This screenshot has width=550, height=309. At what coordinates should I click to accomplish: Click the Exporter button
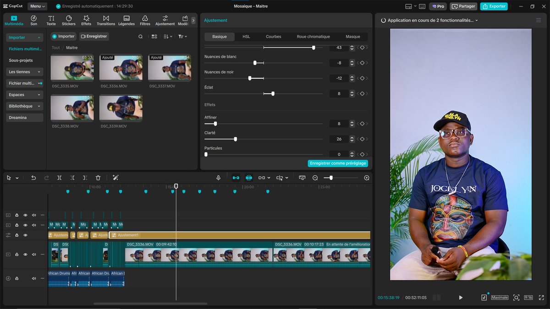point(494,6)
